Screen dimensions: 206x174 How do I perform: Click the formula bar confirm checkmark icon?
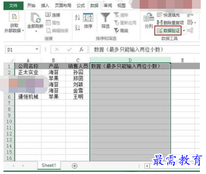point(69,49)
